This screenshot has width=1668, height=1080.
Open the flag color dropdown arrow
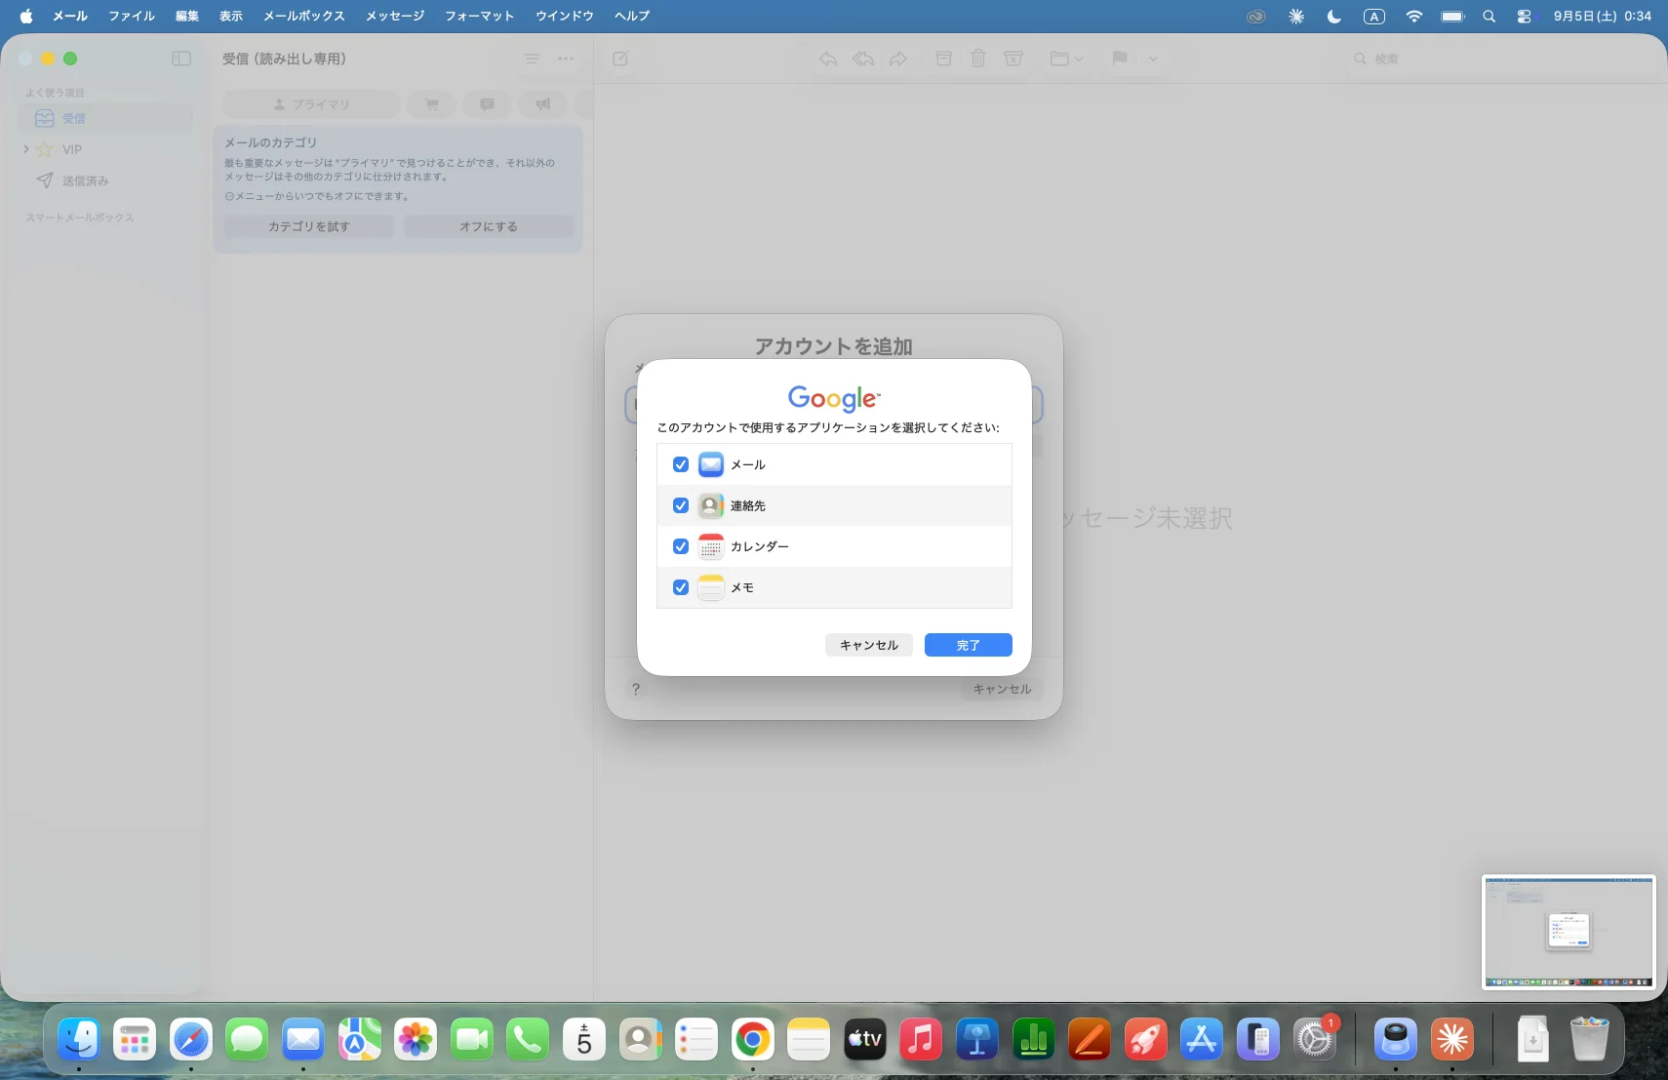[1153, 59]
